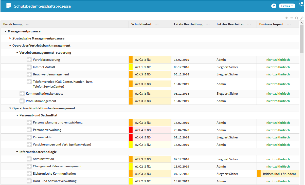Screen dimensions: 305x185
Task: Expand Strategische Managementprozesse node
Action: 10,38
